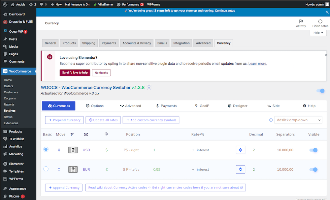The image size is (330, 200).
Task: Open the Activity flag panel
Action: 301,23
